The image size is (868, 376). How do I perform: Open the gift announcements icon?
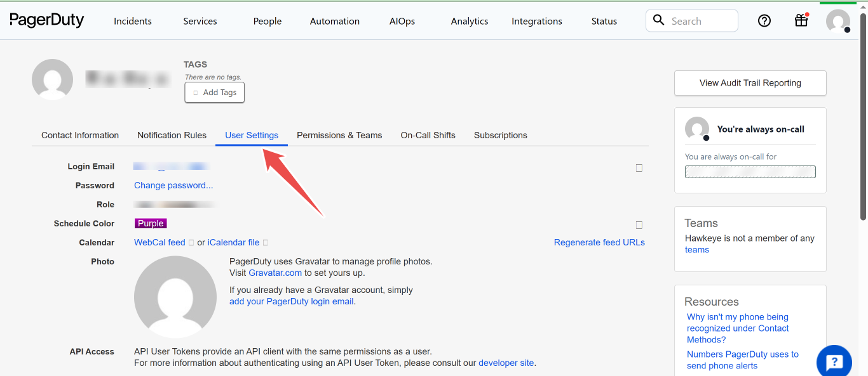point(801,20)
